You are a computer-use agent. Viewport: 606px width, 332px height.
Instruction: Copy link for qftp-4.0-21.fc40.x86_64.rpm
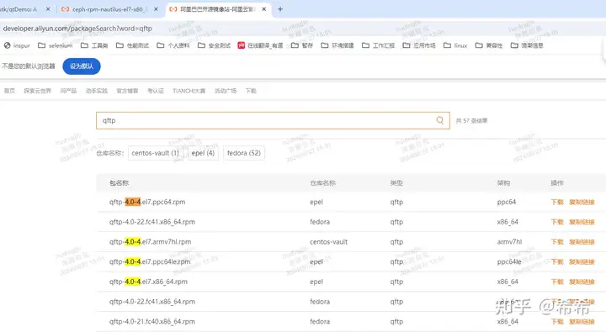[582, 322]
